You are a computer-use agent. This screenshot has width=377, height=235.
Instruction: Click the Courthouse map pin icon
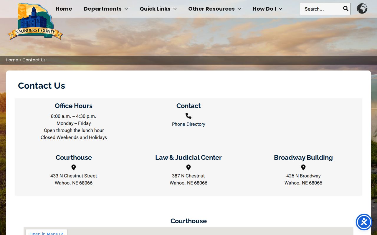point(74,167)
